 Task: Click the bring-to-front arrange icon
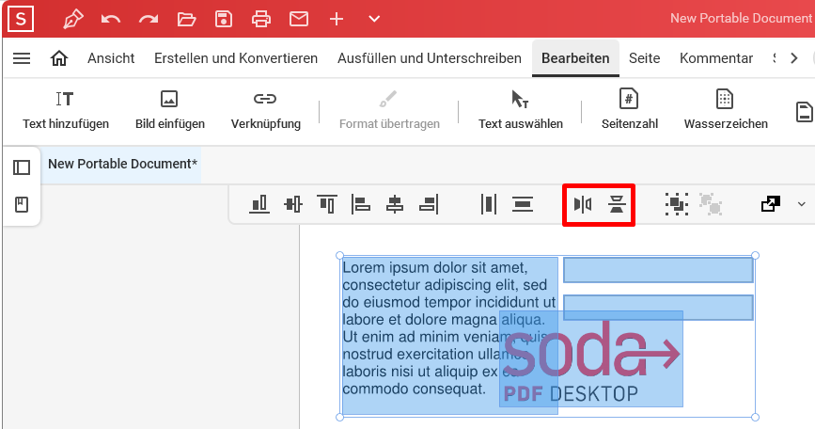770,204
